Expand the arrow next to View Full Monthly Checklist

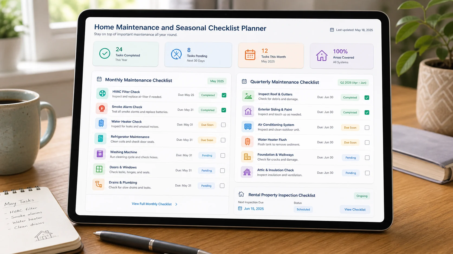click(x=176, y=204)
